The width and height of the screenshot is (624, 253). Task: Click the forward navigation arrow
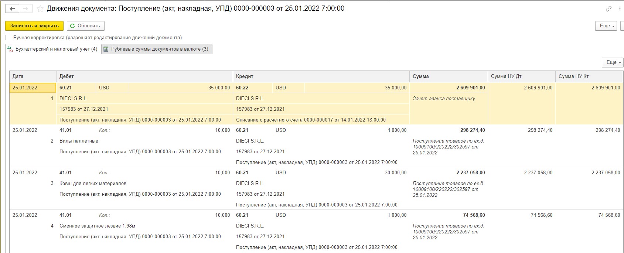point(25,8)
